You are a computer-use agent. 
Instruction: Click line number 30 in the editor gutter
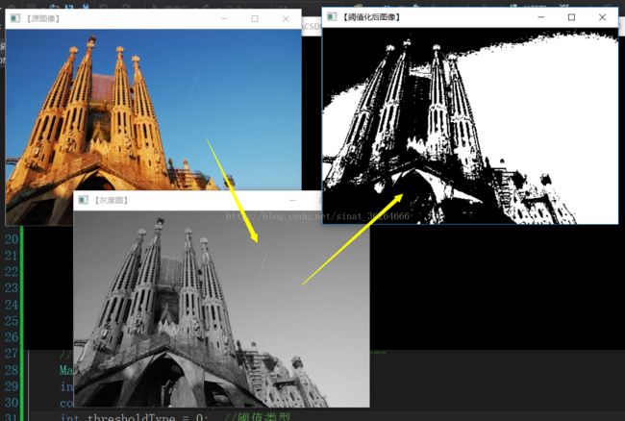(x=12, y=403)
